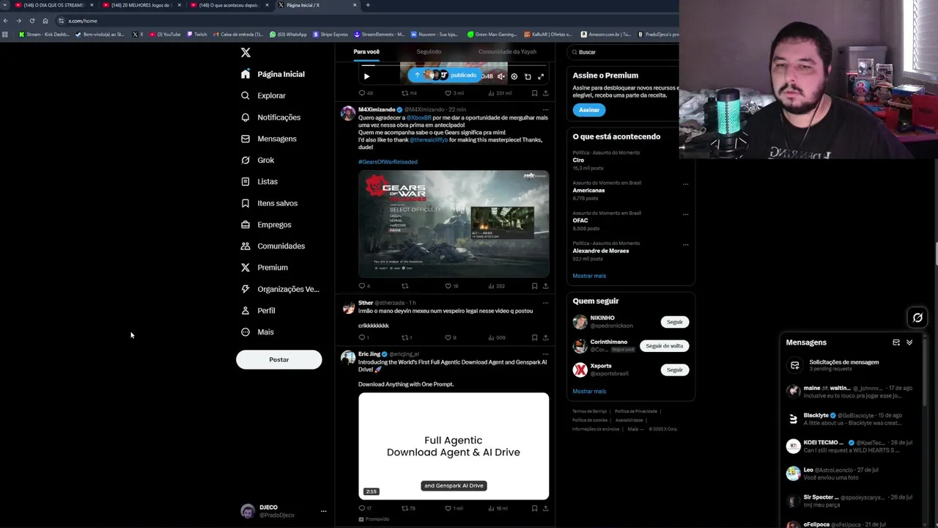Click the X logo above the sidebar
Viewport: 938px width, 528px height.
(x=245, y=52)
